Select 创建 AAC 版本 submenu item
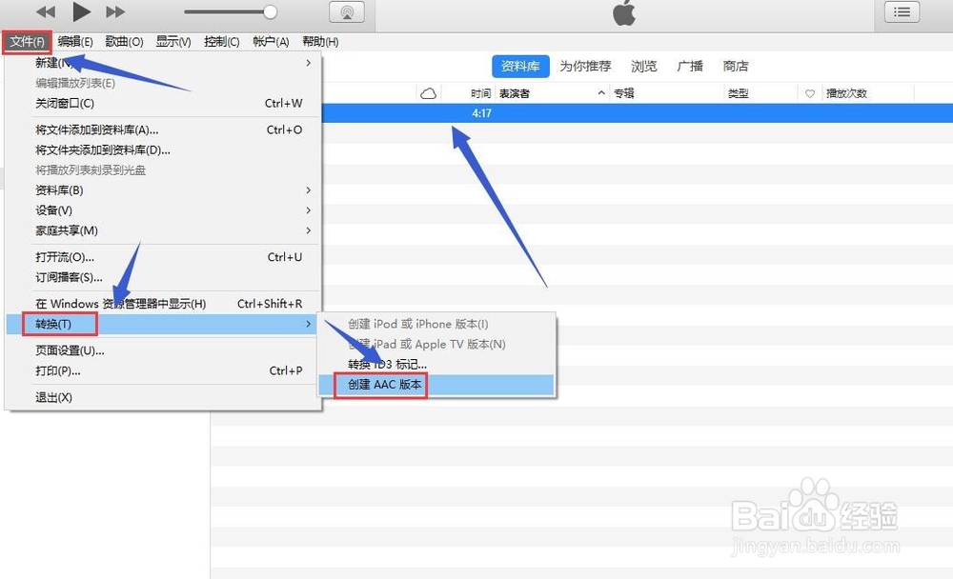Screen dimensions: 953x579 pos(436,385)
